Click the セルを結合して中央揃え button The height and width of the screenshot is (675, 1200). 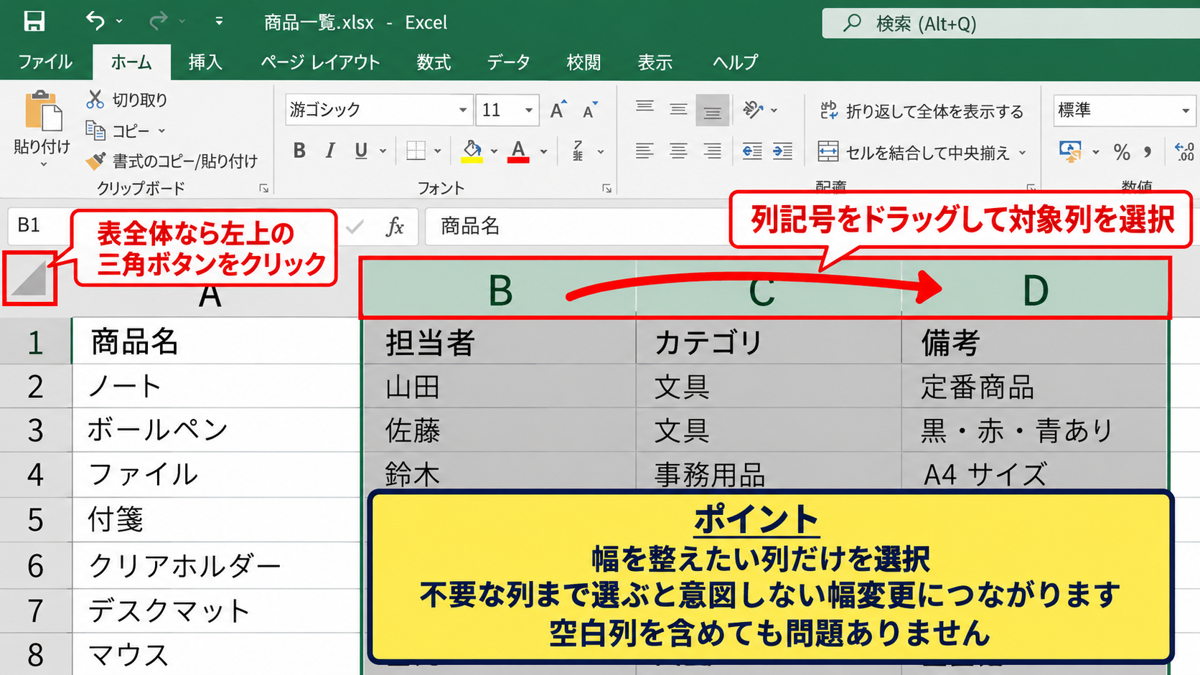point(914,152)
